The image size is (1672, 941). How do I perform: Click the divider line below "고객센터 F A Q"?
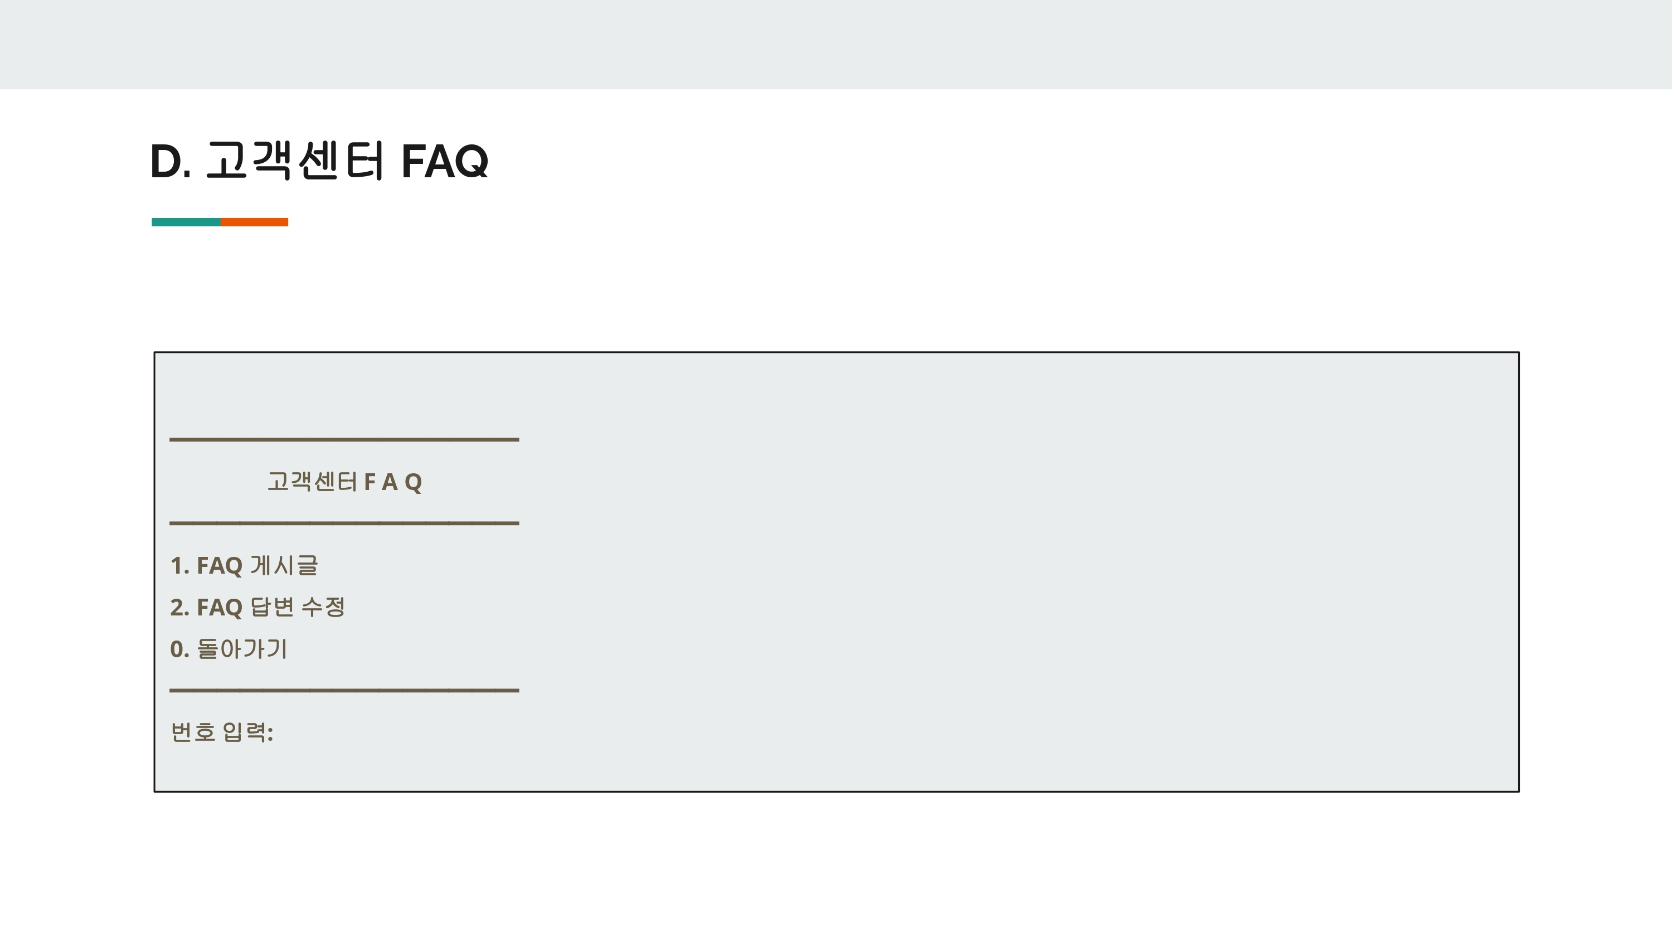(x=344, y=523)
